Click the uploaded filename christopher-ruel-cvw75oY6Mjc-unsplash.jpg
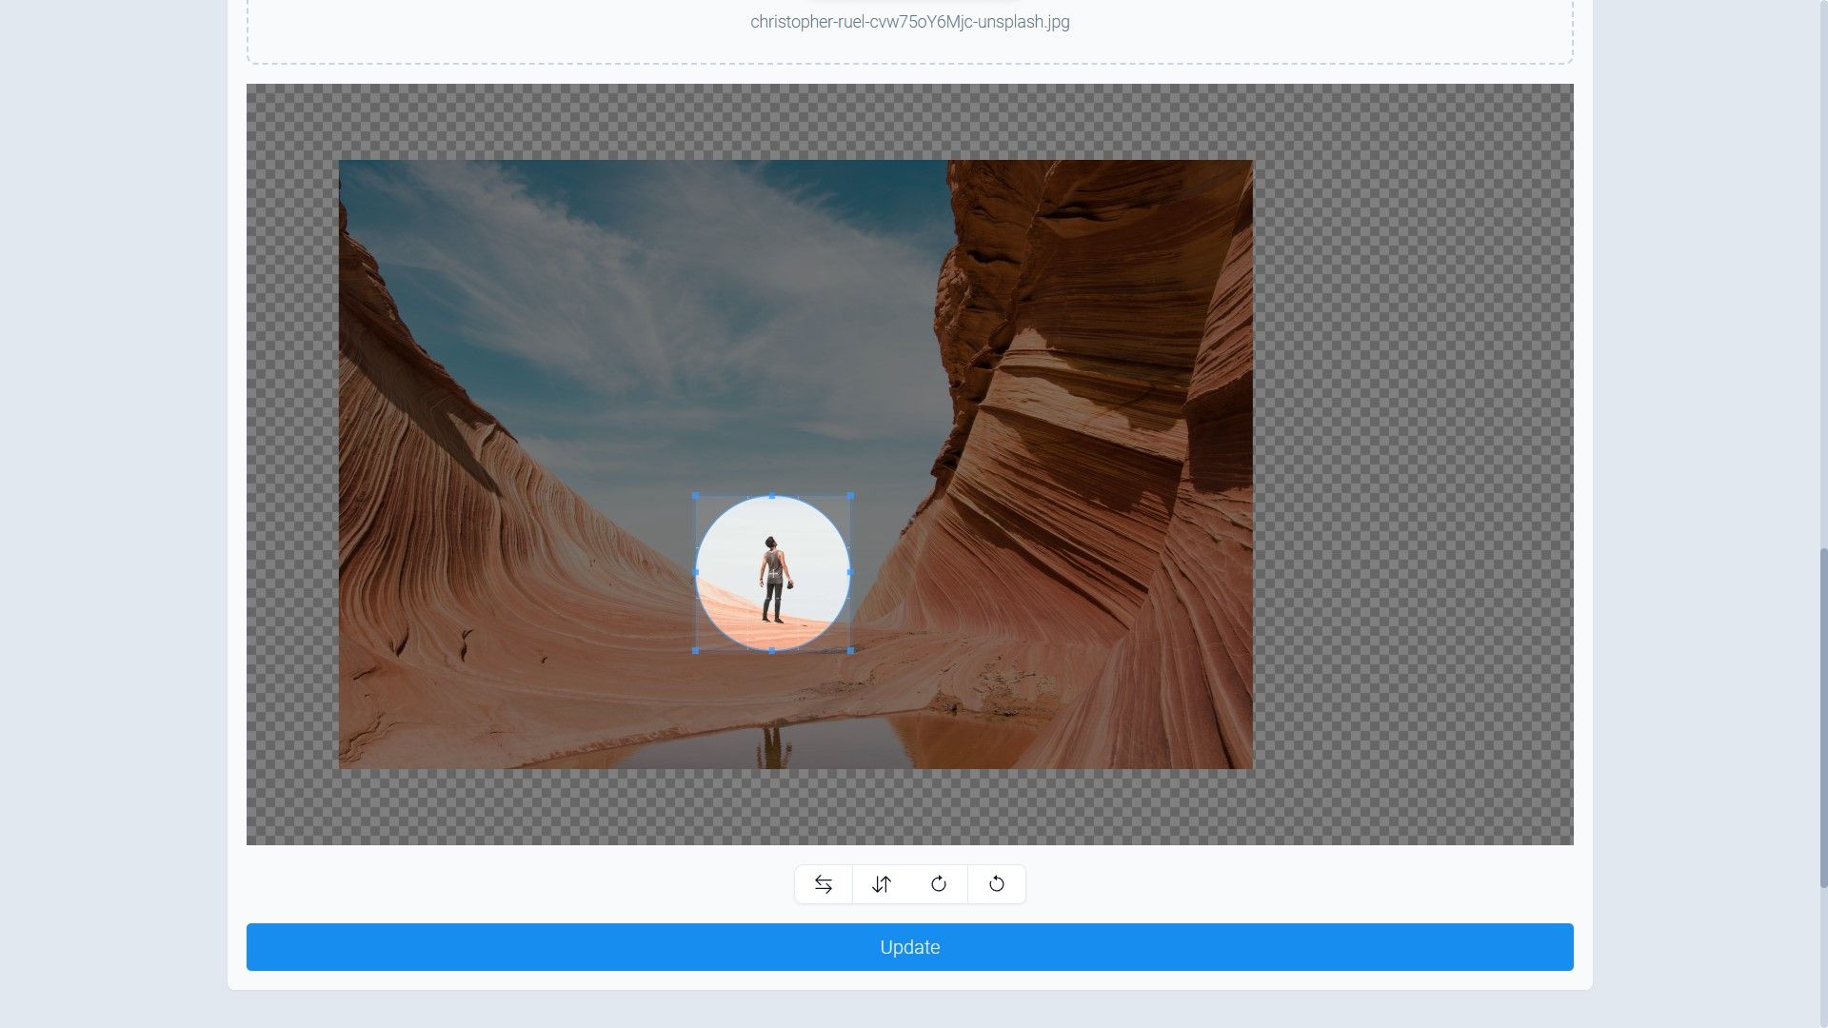Image resolution: width=1828 pixels, height=1028 pixels. [909, 22]
